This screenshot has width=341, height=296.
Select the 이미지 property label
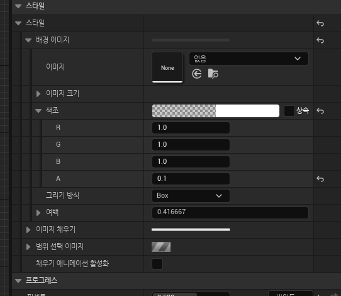[55, 67]
